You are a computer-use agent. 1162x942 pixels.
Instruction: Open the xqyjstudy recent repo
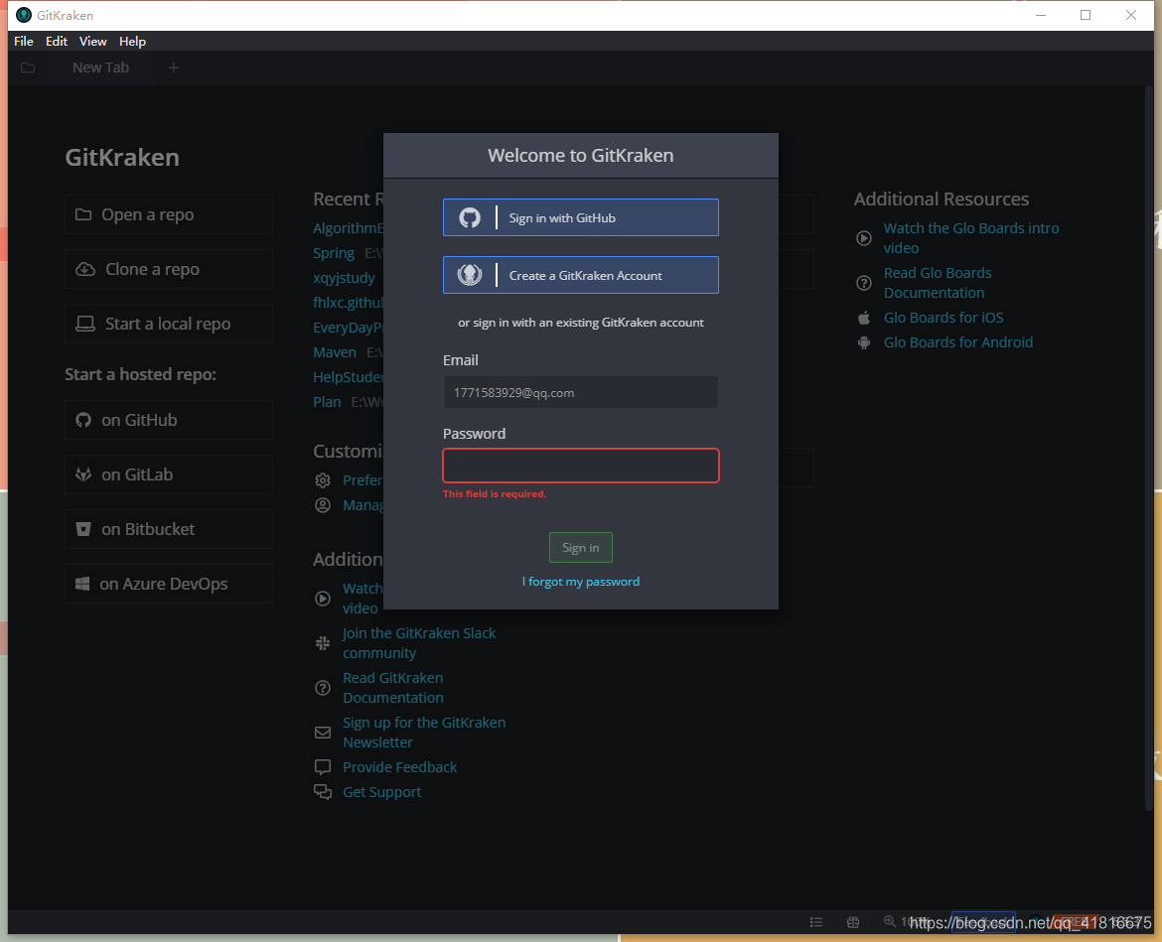344,278
